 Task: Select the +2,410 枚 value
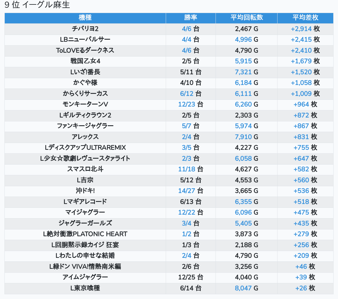[305, 50]
